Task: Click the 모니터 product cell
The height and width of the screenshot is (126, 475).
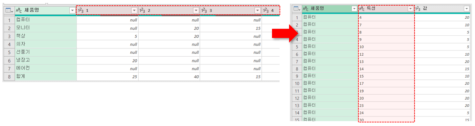Action: [46, 28]
